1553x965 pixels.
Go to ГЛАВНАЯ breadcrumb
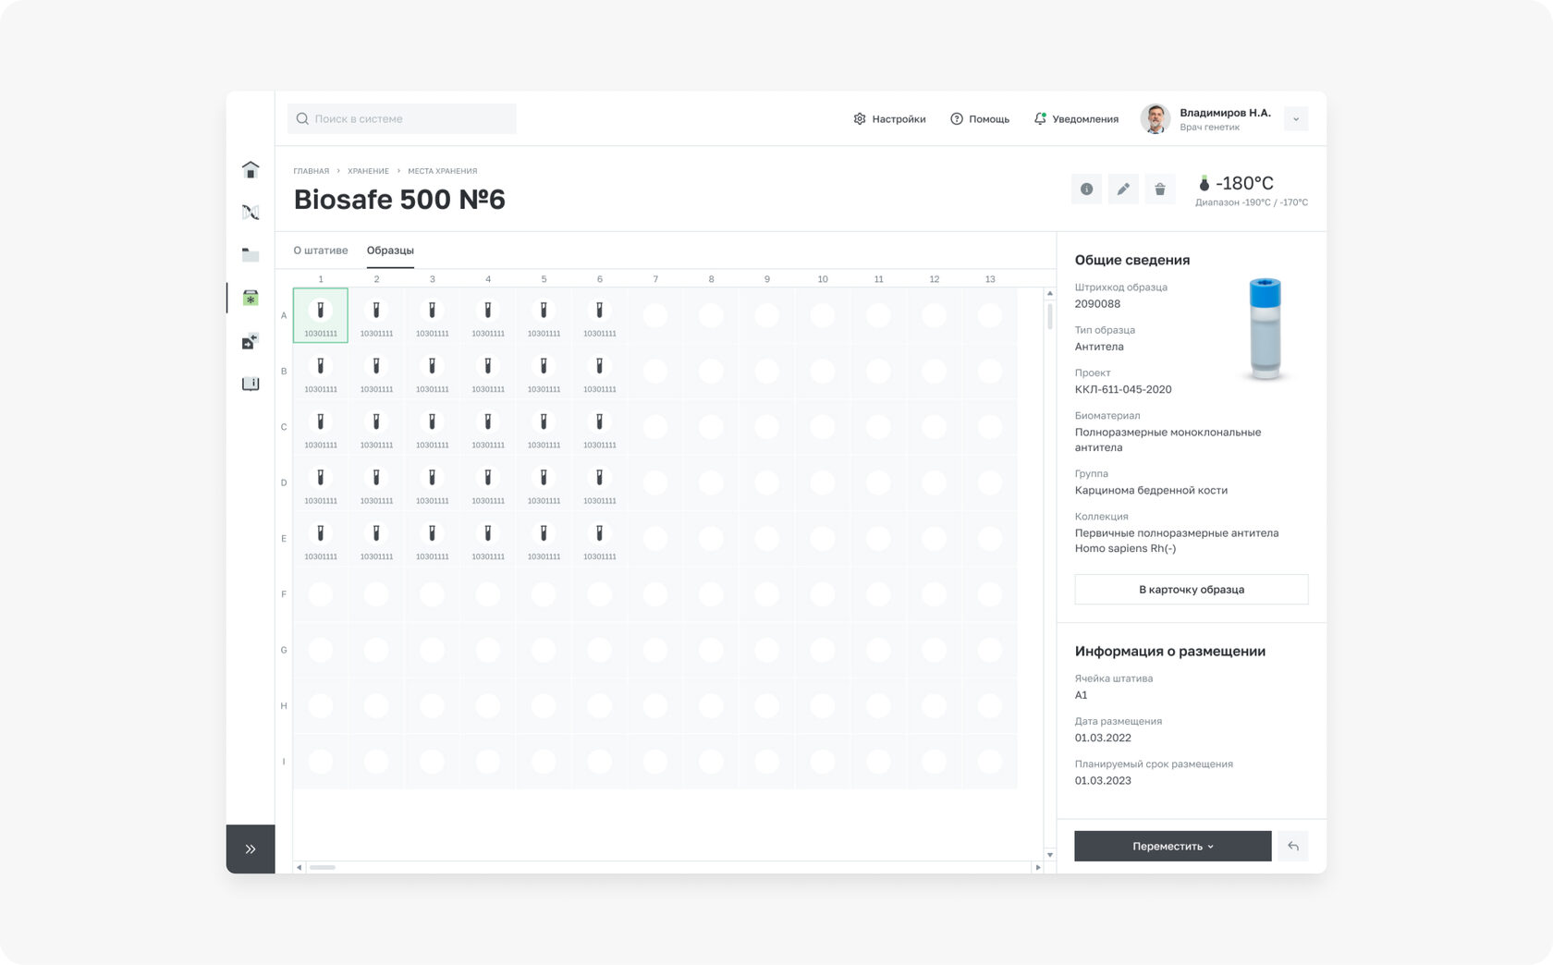(x=312, y=171)
